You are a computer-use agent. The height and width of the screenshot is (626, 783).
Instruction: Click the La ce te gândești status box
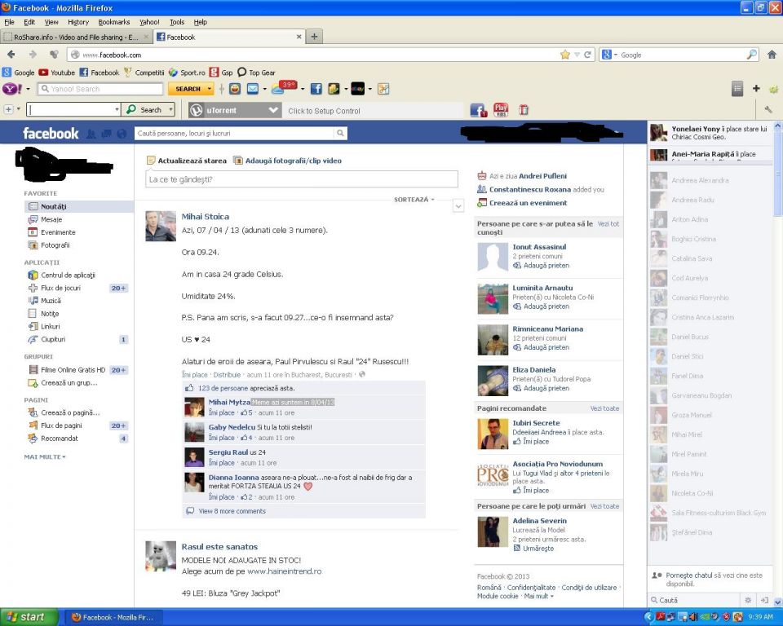point(302,179)
